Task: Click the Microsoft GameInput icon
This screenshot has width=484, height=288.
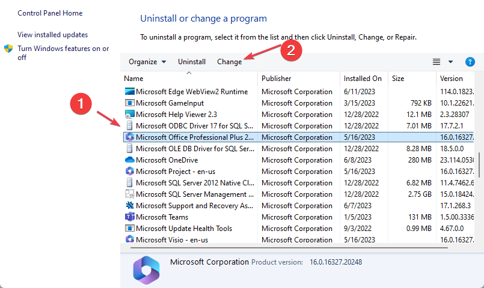Action: click(129, 103)
